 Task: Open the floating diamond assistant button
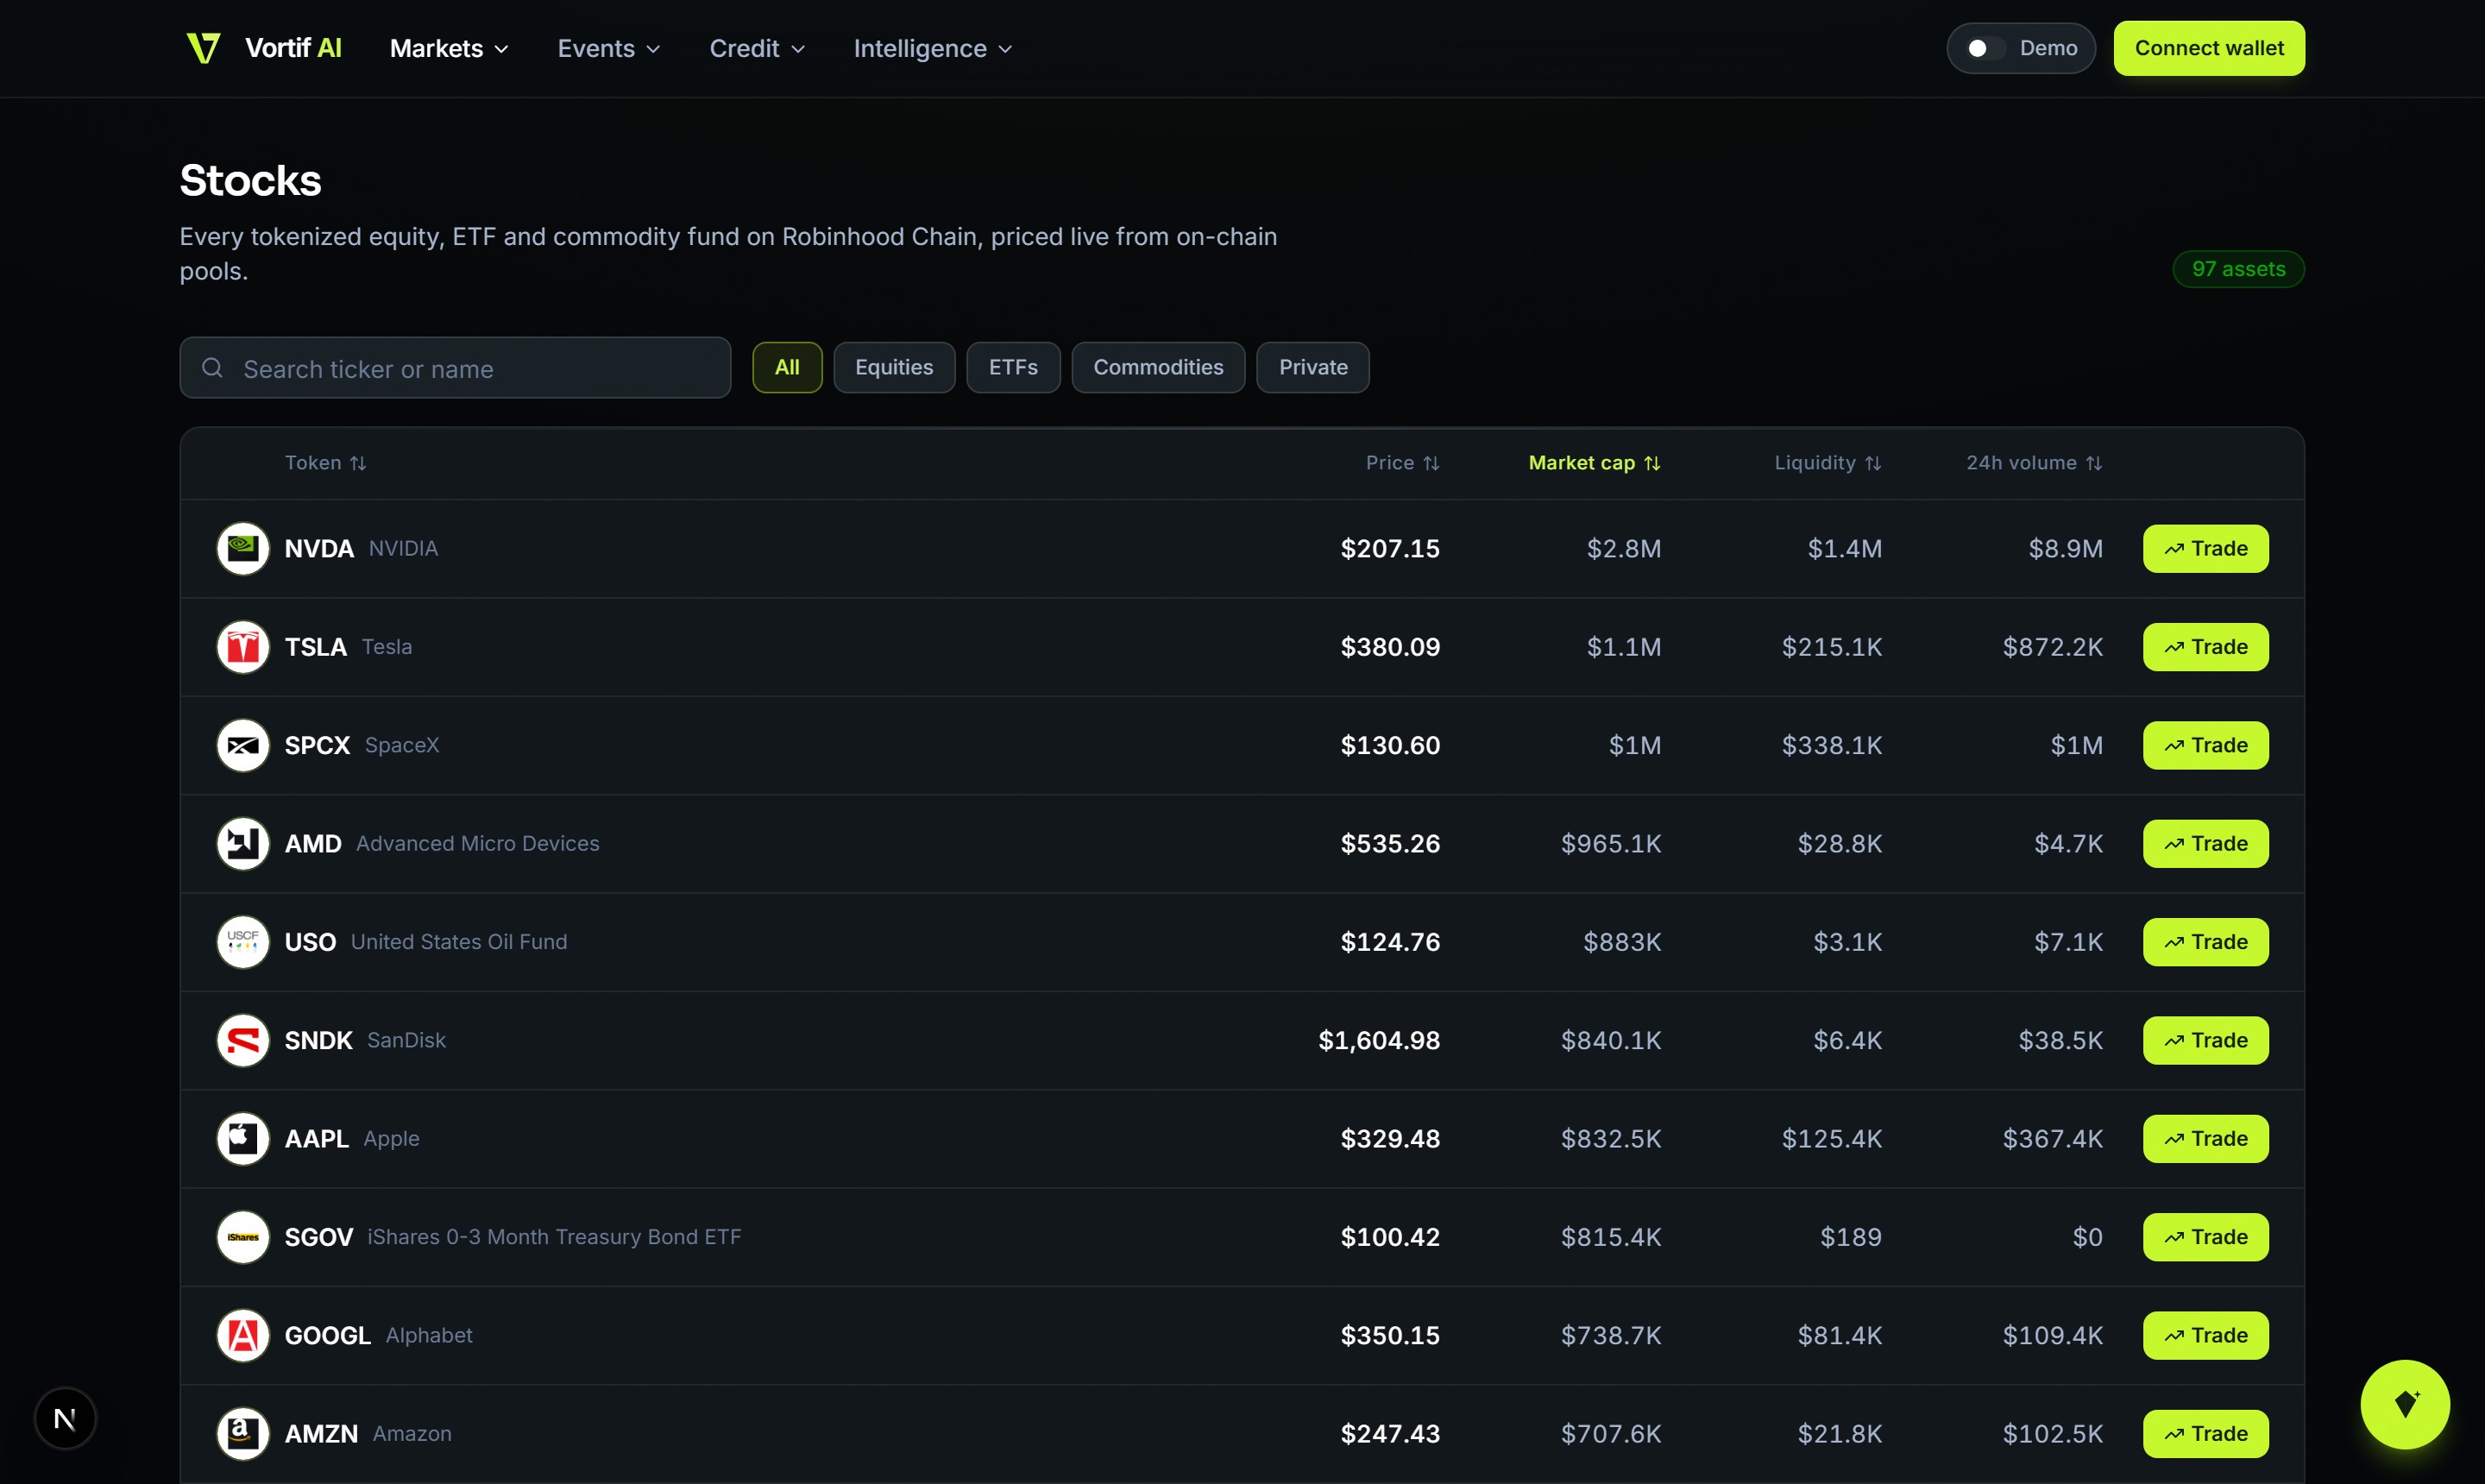pyautogui.click(x=2405, y=1404)
